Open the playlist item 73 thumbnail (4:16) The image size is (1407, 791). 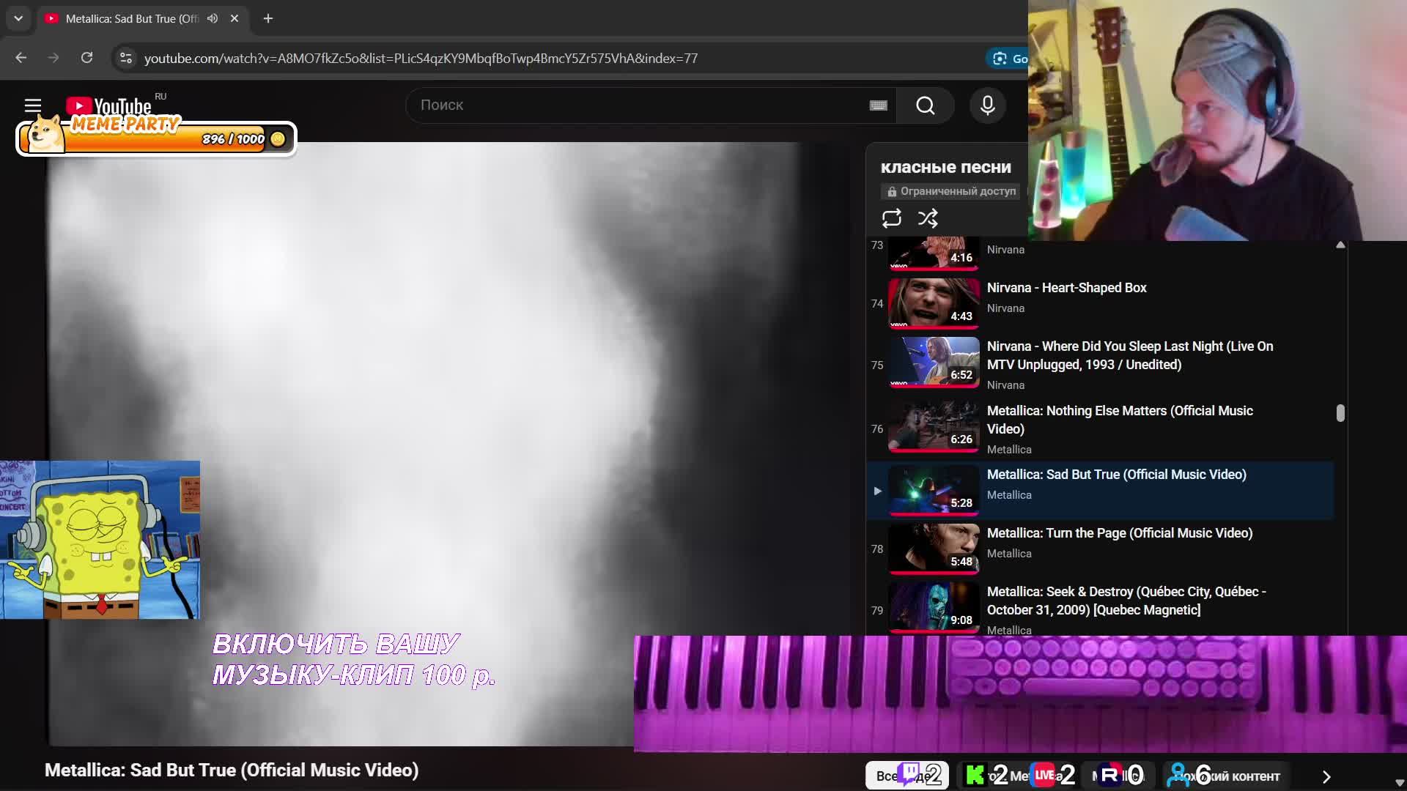934,253
